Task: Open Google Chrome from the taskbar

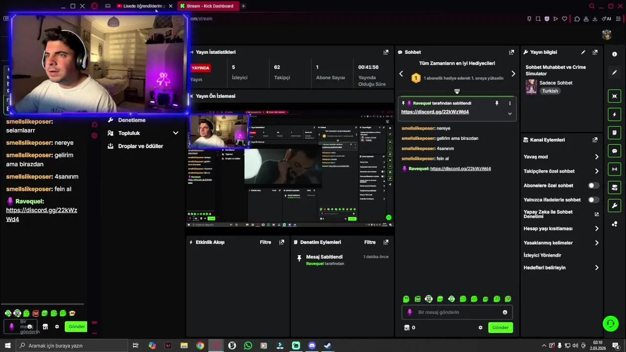Action: (x=200, y=346)
